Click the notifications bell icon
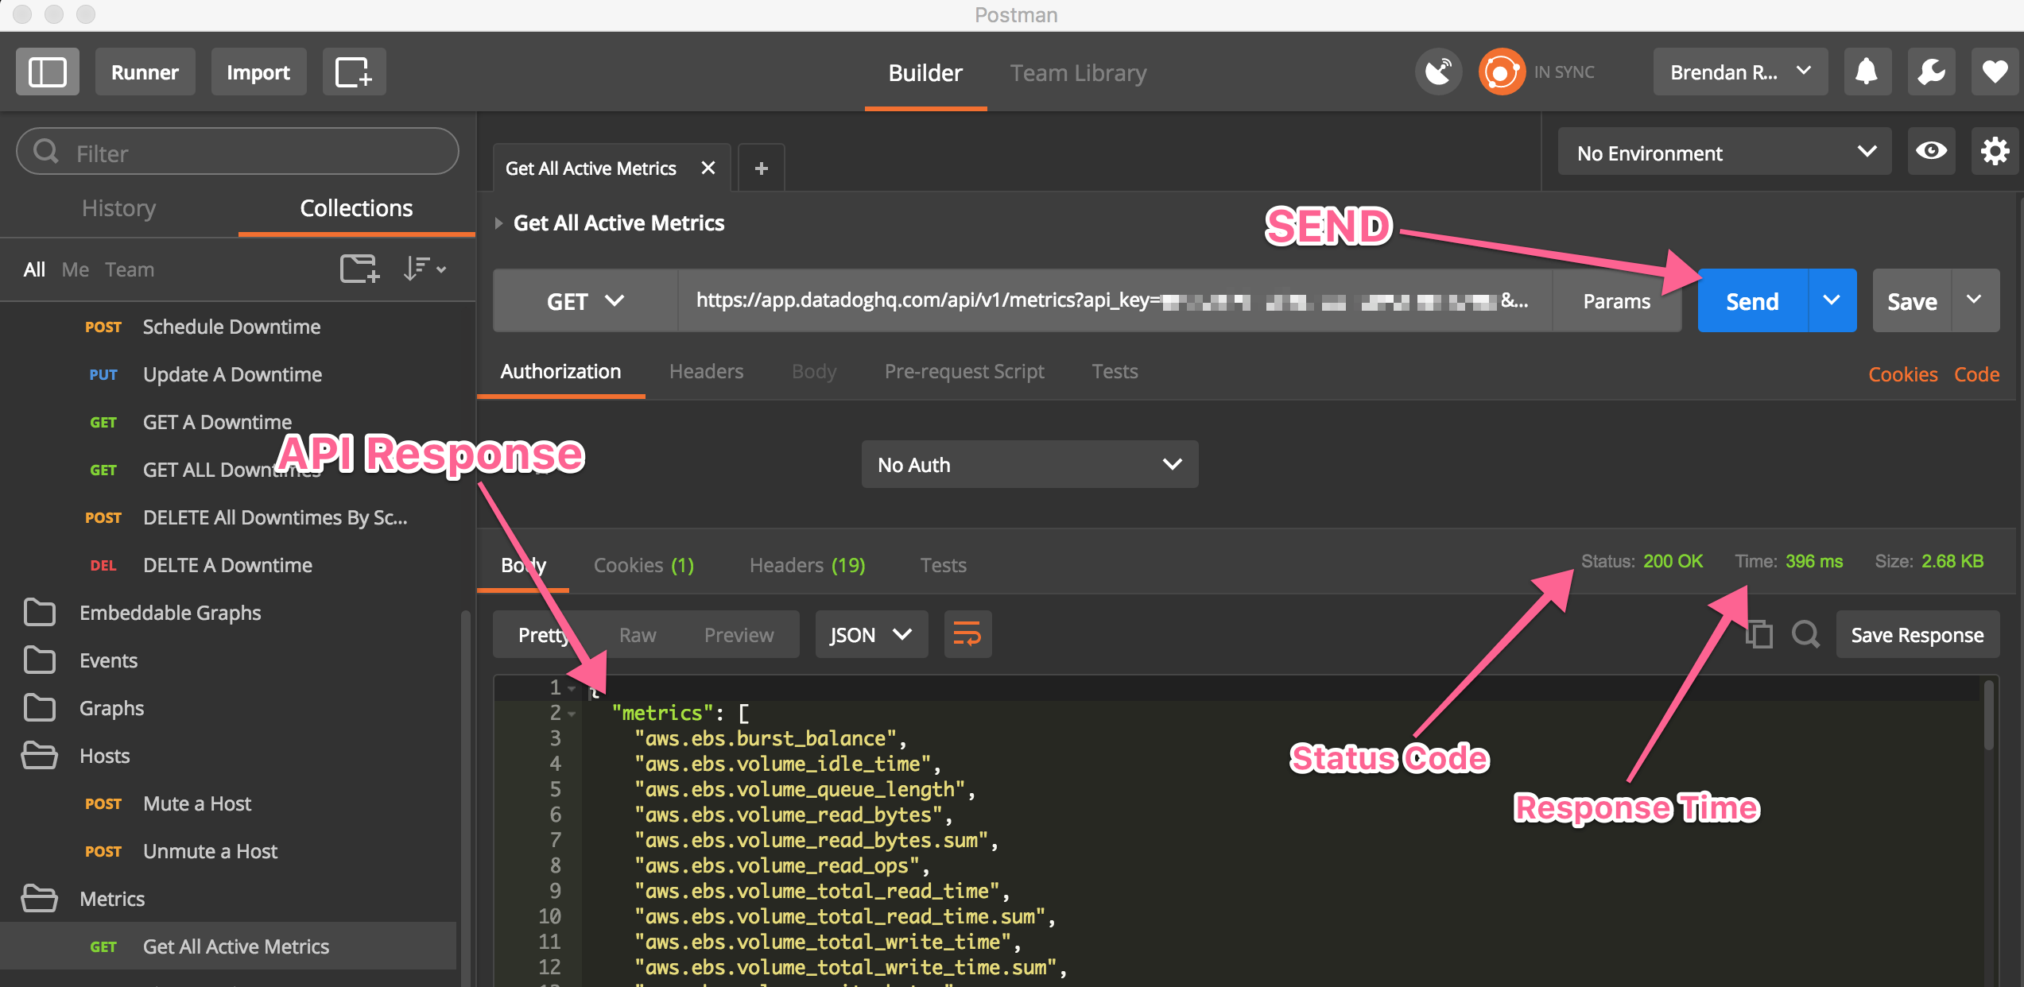The width and height of the screenshot is (2024, 987). (1867, 72)
